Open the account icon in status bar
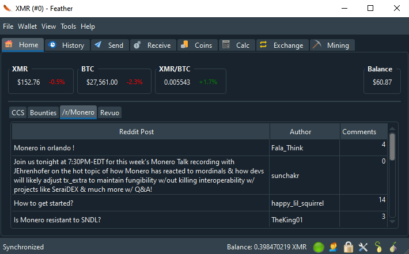This screenshot has width=409, height=254. tap(334, 247)
